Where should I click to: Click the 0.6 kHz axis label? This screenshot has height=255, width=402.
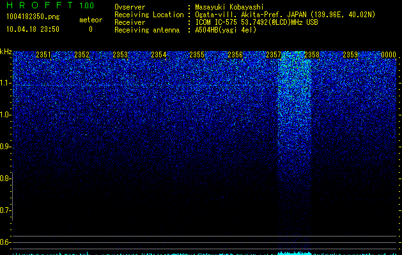(x=6, y=242)
